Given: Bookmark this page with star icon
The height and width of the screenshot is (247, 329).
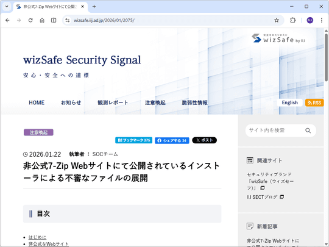Looking at the screenshot, I should 277,20.
